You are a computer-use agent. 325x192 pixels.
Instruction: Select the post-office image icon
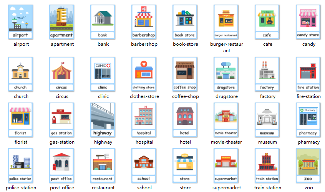click(61, 166)
